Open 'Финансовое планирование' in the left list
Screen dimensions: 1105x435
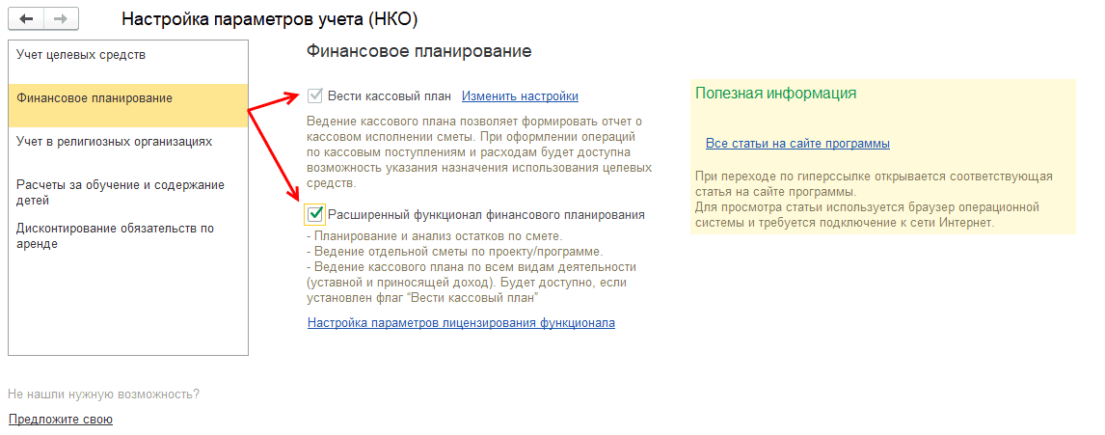tap(94, 98)
